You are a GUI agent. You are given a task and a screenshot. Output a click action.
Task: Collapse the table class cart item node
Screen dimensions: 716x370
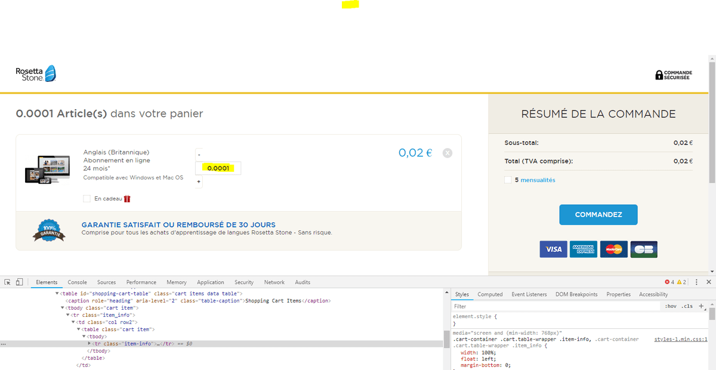click(x=79, y=329)
